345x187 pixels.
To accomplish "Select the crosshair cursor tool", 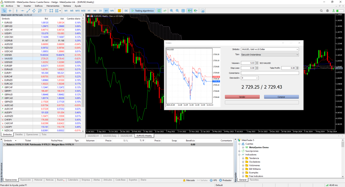I will [x=10, y=11].
